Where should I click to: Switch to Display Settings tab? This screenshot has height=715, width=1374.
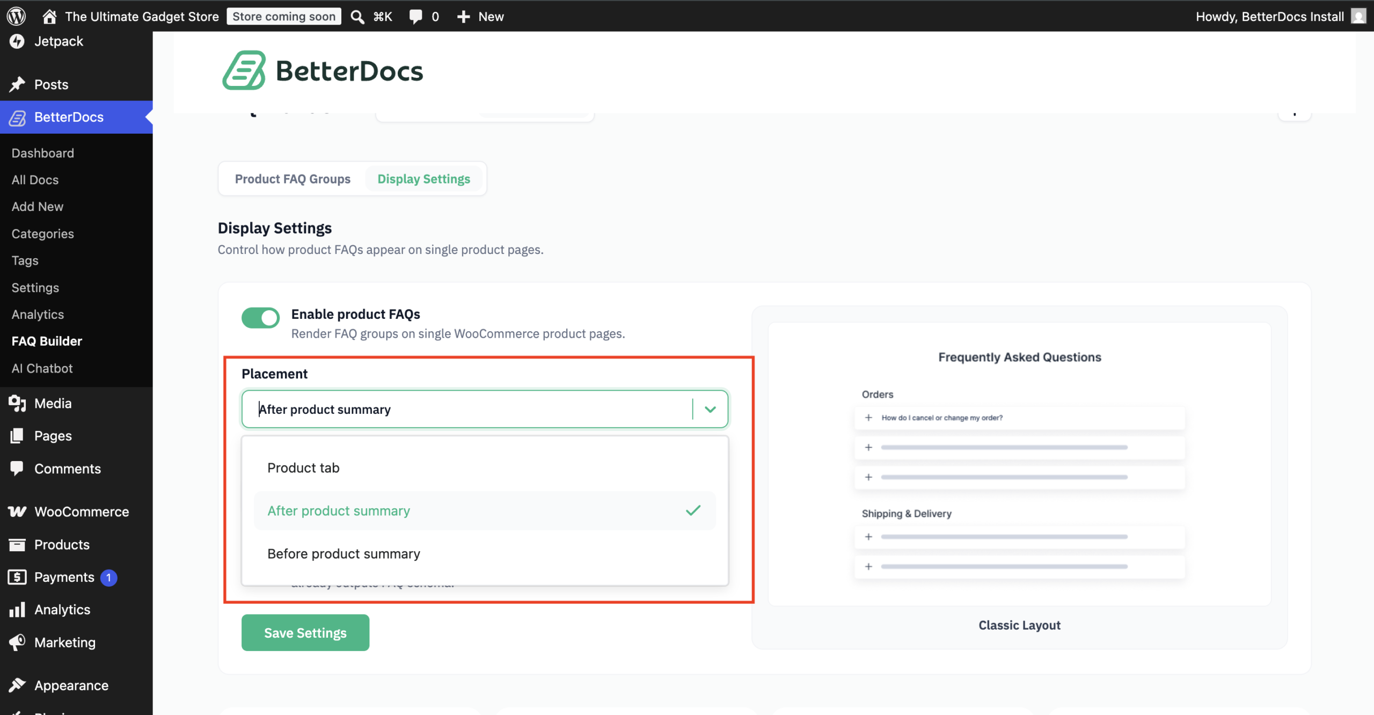coord(424,179)
